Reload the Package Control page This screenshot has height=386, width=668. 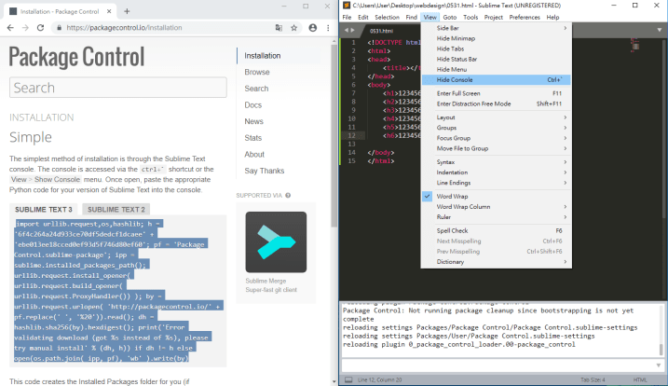[40, 28]
